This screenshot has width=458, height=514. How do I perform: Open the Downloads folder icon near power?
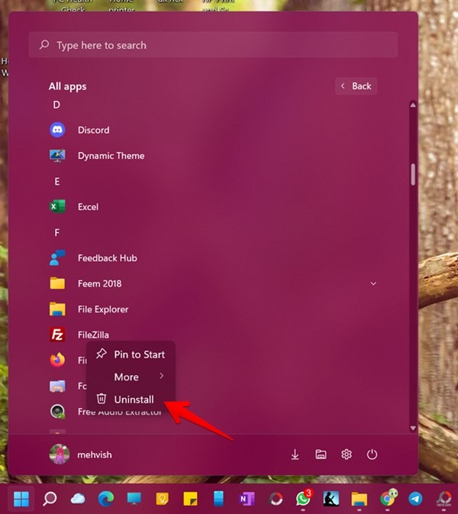295,454
